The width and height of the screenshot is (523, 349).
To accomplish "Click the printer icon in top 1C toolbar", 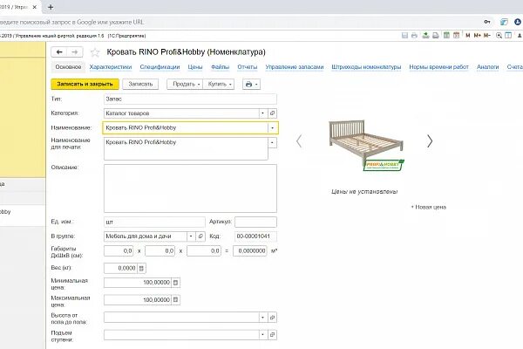I will [x=414, y=36].
